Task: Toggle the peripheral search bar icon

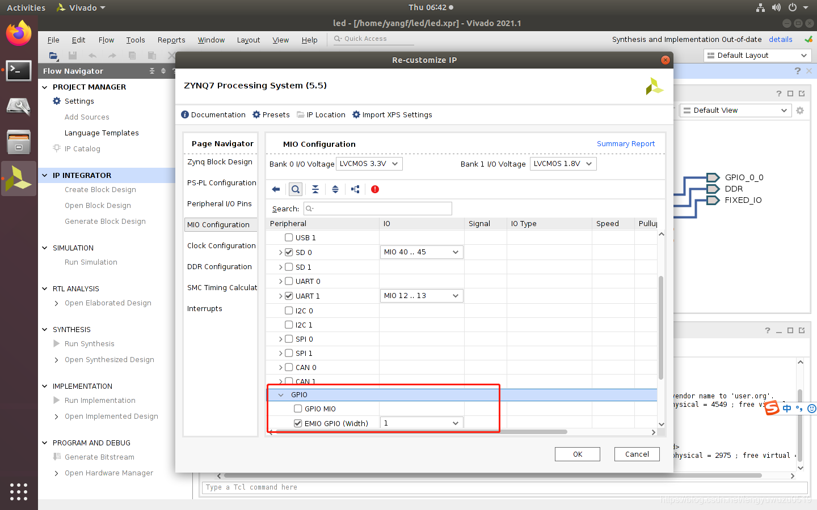Action: 296,189
